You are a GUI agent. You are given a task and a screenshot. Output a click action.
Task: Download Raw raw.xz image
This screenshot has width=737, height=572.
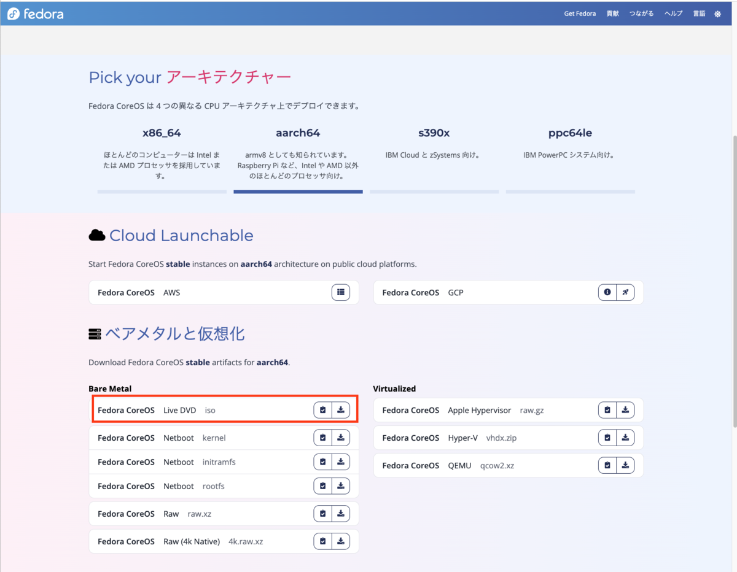[341, 514]
